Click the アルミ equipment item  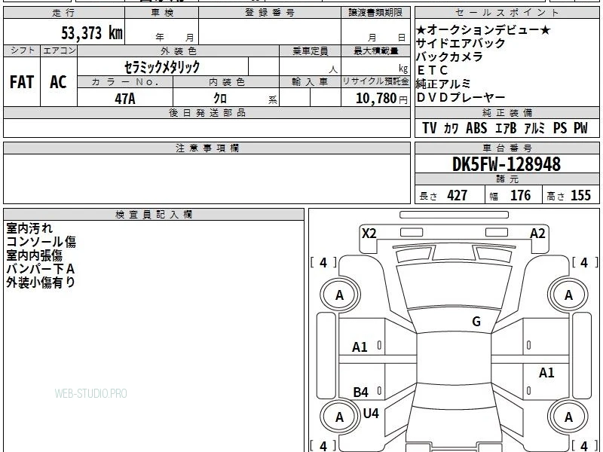[x=534, y=128]
